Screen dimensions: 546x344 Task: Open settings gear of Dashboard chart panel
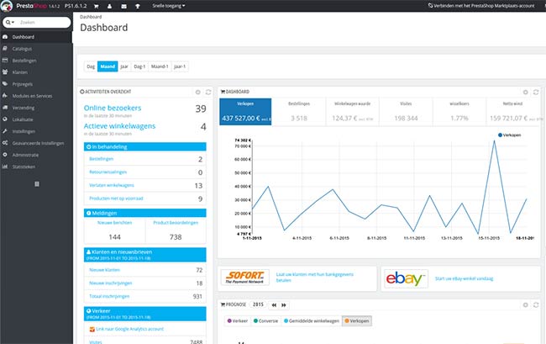526,92
